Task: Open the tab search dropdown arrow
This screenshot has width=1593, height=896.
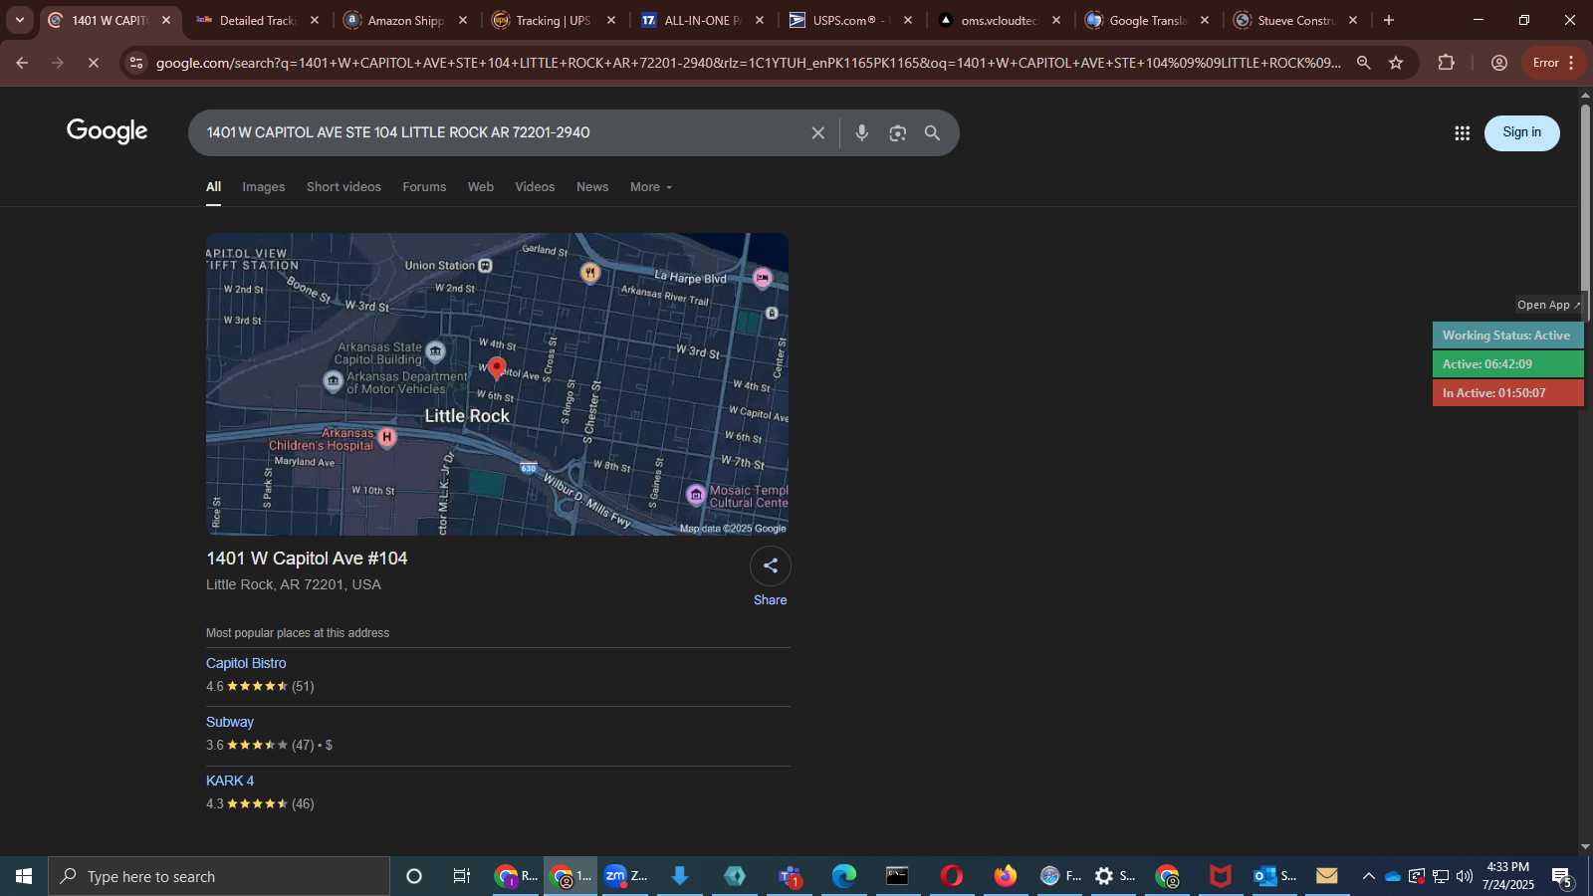Action: [x=19, y=20]
